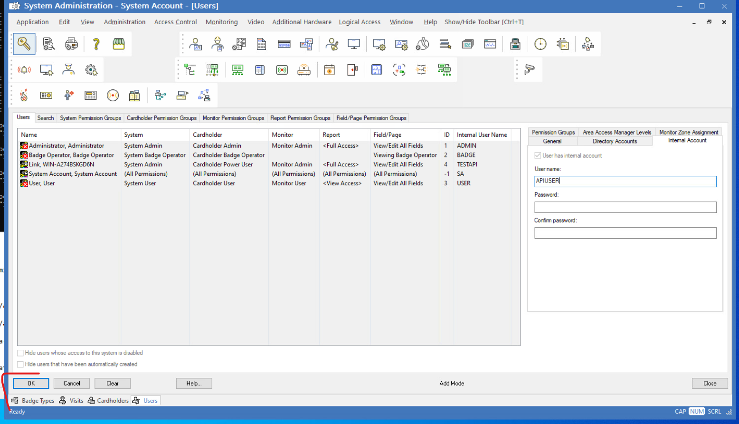Image resolution: width=739 pixels, height=424 pixels.
Task: Check 'Hide users that have been automatically created'
Action: [20, 365]
